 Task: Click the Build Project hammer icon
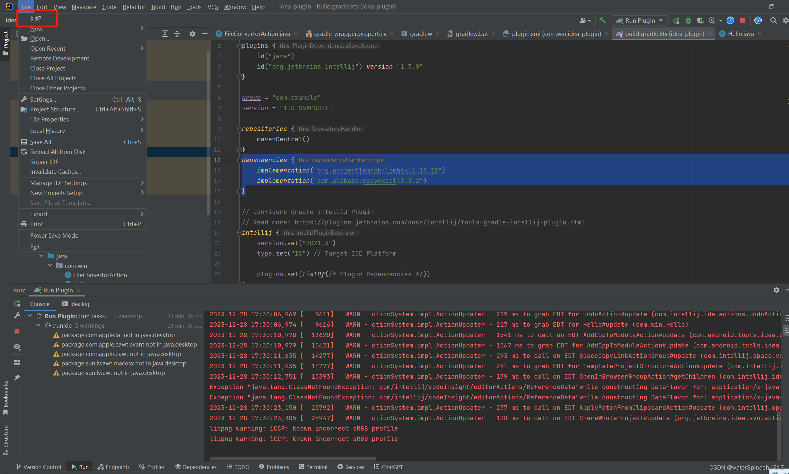point(602,20)
